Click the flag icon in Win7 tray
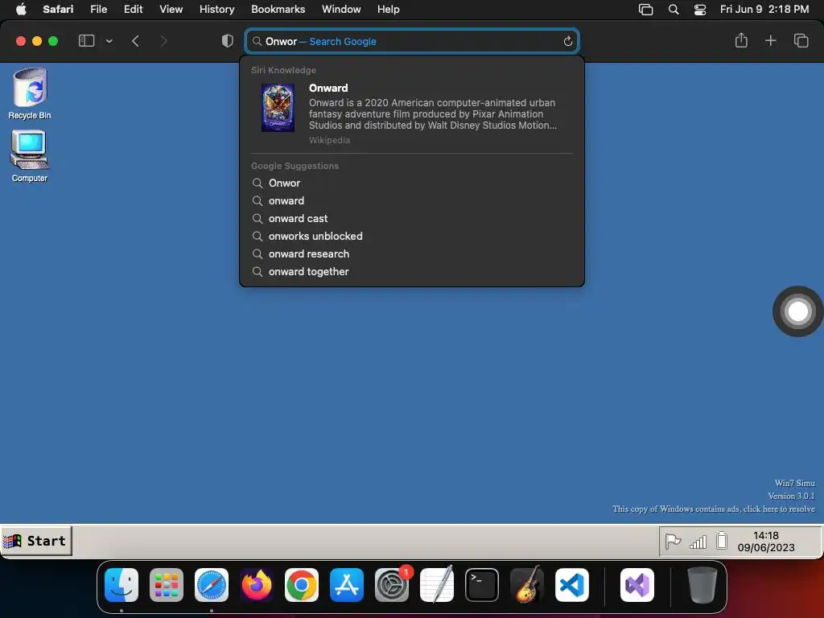824x618 pixels. (x=673, y=541)
